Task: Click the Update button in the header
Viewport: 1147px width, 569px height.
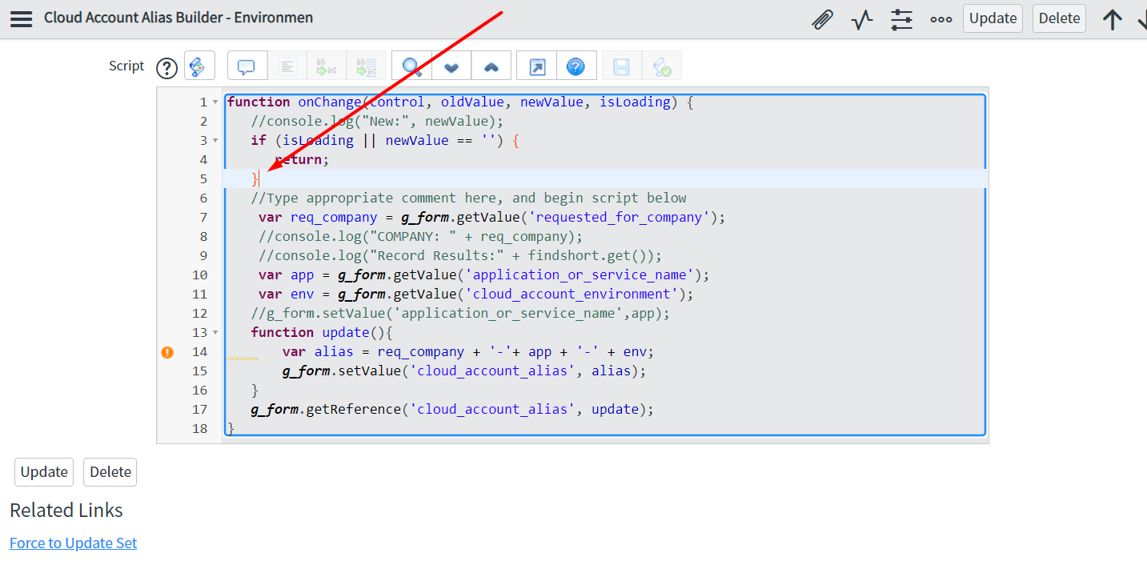Action: click(992, 18)
